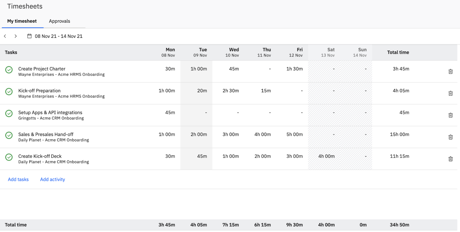Toggle the check circle for Create Project Charter
The width and height of the screenshot is (460, 232).
coord(9,70)
